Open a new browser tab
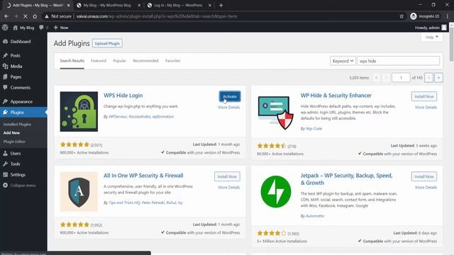The image size is (454, 255). pyautogui.click(x=221, y=5)
